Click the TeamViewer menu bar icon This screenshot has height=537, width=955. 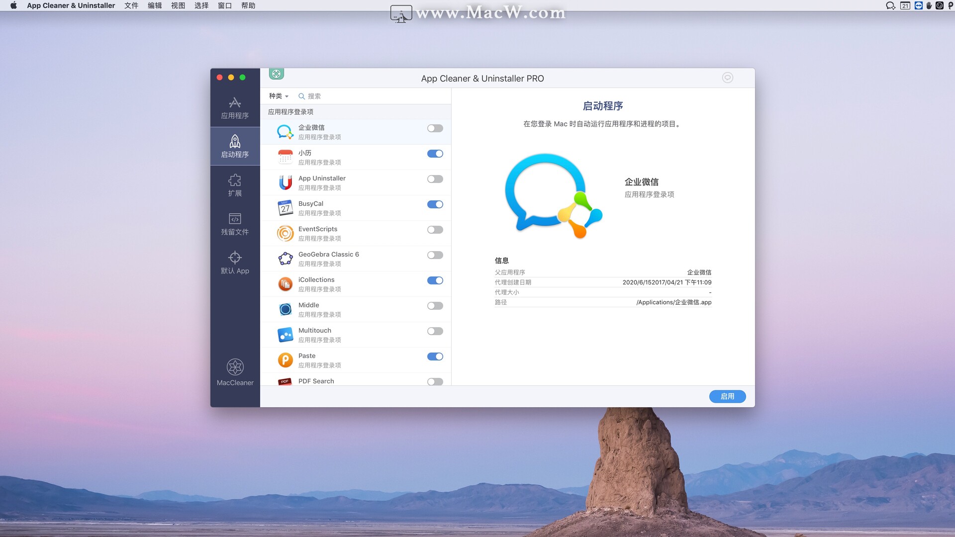coord(918,5)
